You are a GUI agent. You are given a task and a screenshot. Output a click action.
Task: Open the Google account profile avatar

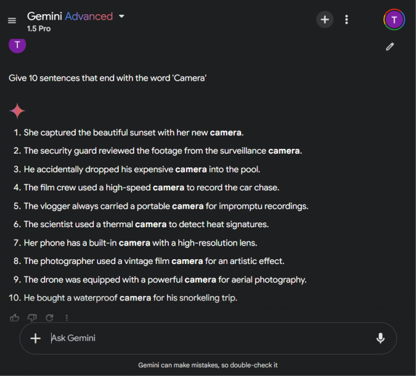pos(394,20)
